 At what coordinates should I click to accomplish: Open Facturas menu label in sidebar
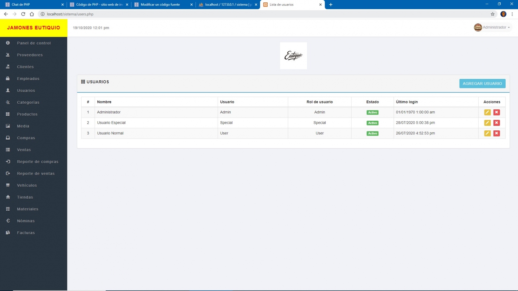[26, 233]
